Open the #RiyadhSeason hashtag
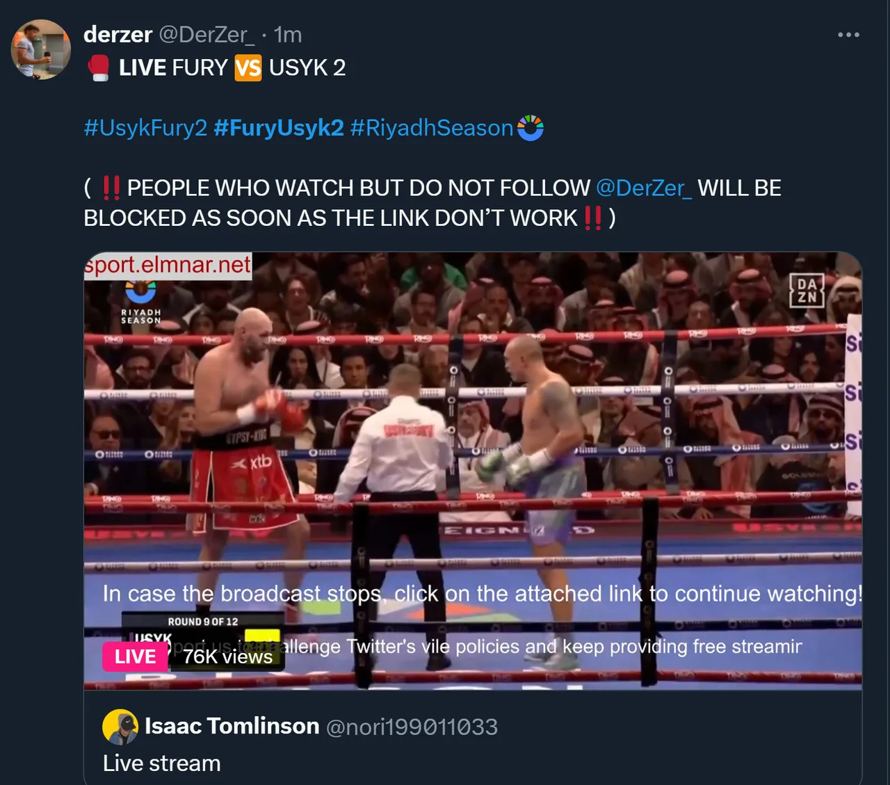This screenshot has height=785, width=890. pos(432,128)
